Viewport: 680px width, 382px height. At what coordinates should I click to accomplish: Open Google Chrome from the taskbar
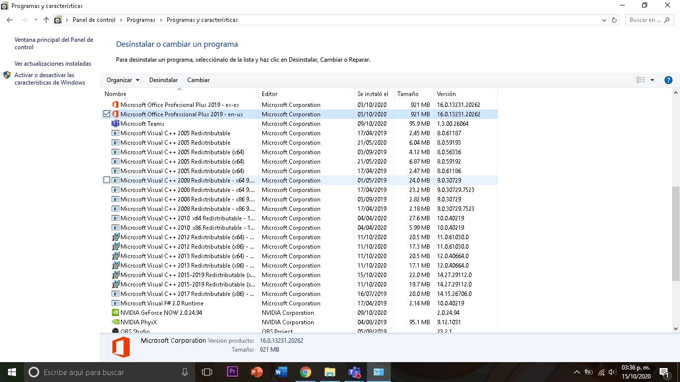(x=306, y=372)
